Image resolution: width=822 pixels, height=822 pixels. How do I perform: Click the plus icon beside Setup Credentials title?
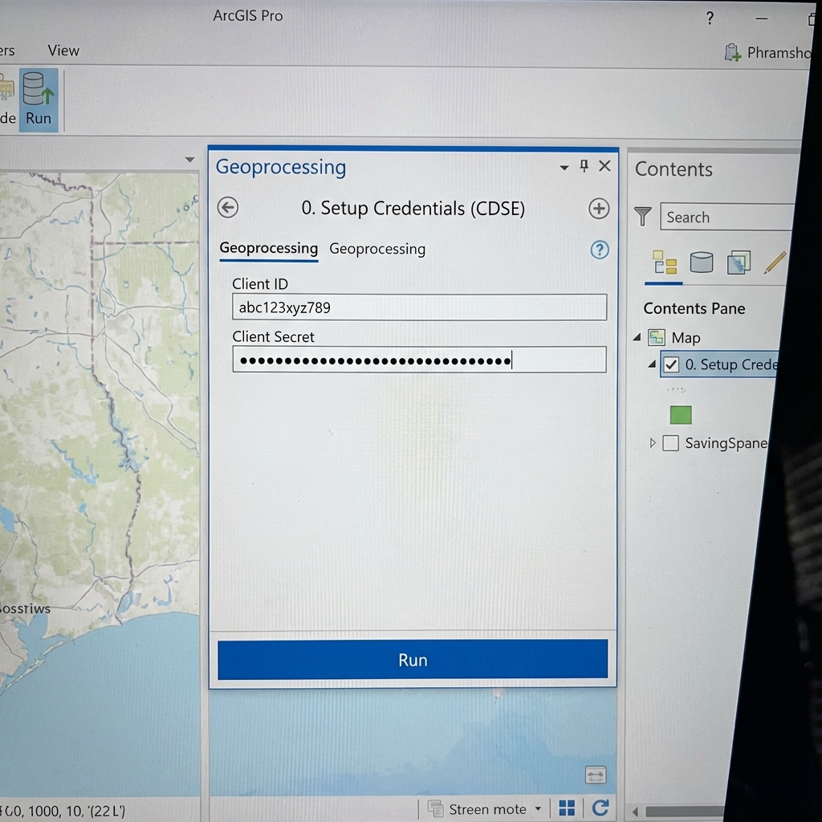(x=599, y=209)
